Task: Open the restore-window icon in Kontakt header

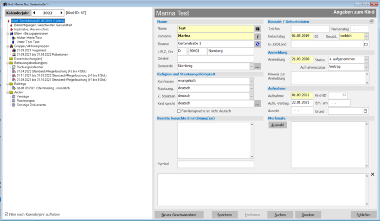Action: [x=371, y=21]
